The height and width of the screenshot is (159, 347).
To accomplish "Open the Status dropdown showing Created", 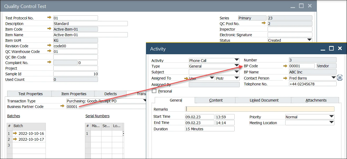I will coord(309,40).
